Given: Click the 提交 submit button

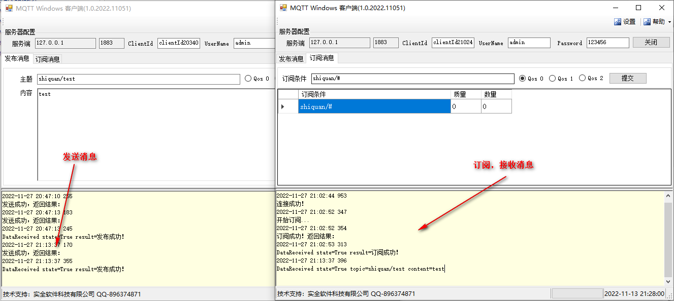Looking at the screenshot, I should [628, 78].
